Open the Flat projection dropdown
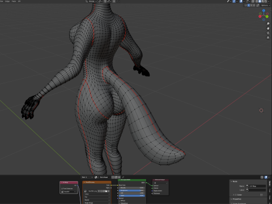272x204 pixels. pos(97,197)
